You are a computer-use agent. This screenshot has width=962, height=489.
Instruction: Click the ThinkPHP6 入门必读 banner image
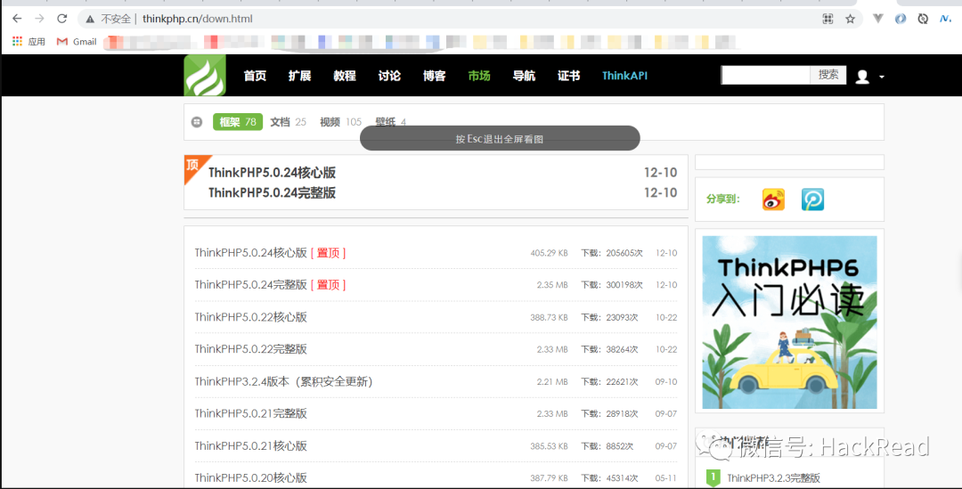pyautogui.click(x=789, y=322)
